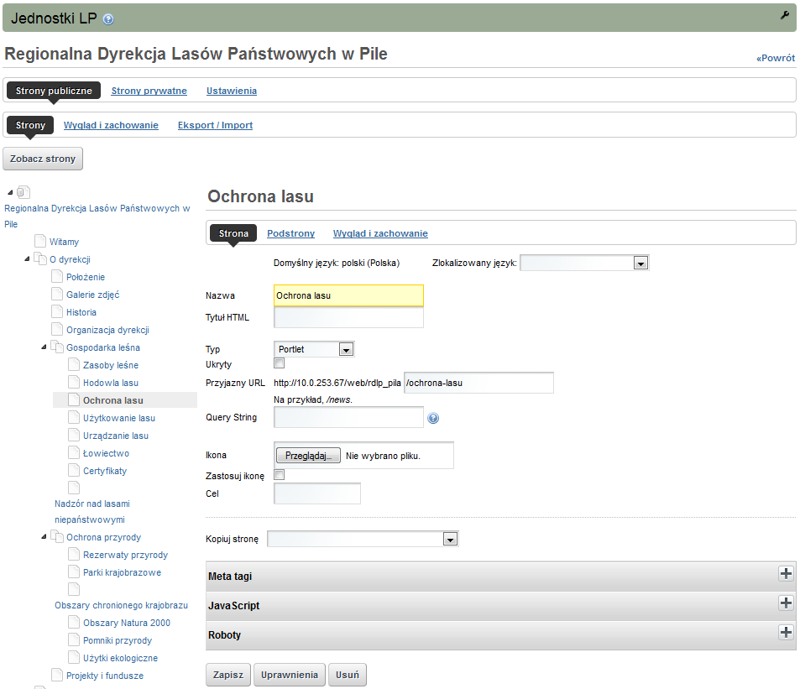The height and width of the screenshot is (689, 800).
Task: Switch to Strony publiczne tab
Action: click(54, 91)
